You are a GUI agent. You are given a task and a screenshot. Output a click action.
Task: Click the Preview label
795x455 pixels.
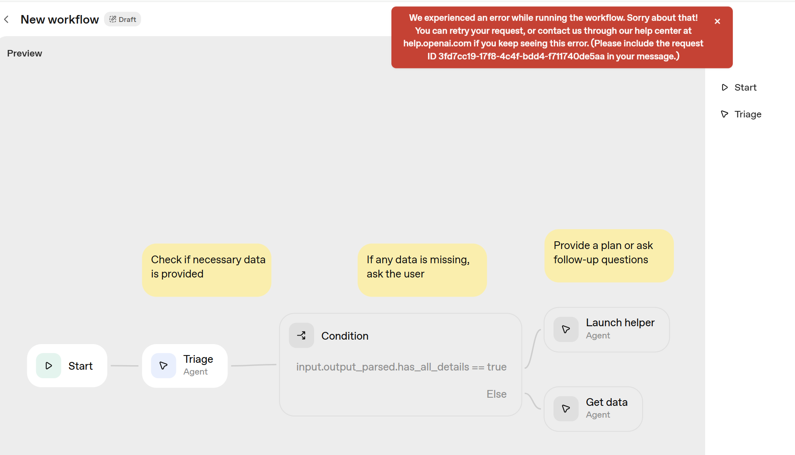pyautogui.click(x=24, y=53)
